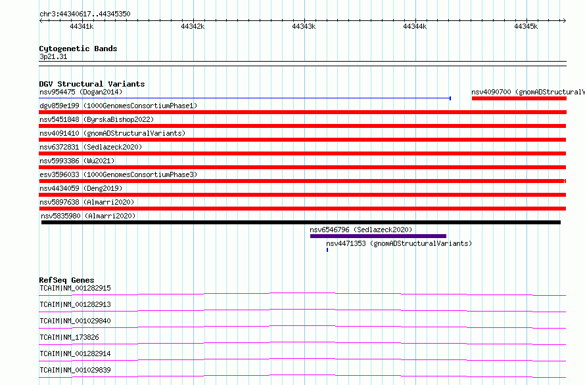The height and width of the screenshot is (385, 585).
Task: Select the tiny blue nsv4471353 variant marker
Action: [327, 250]
